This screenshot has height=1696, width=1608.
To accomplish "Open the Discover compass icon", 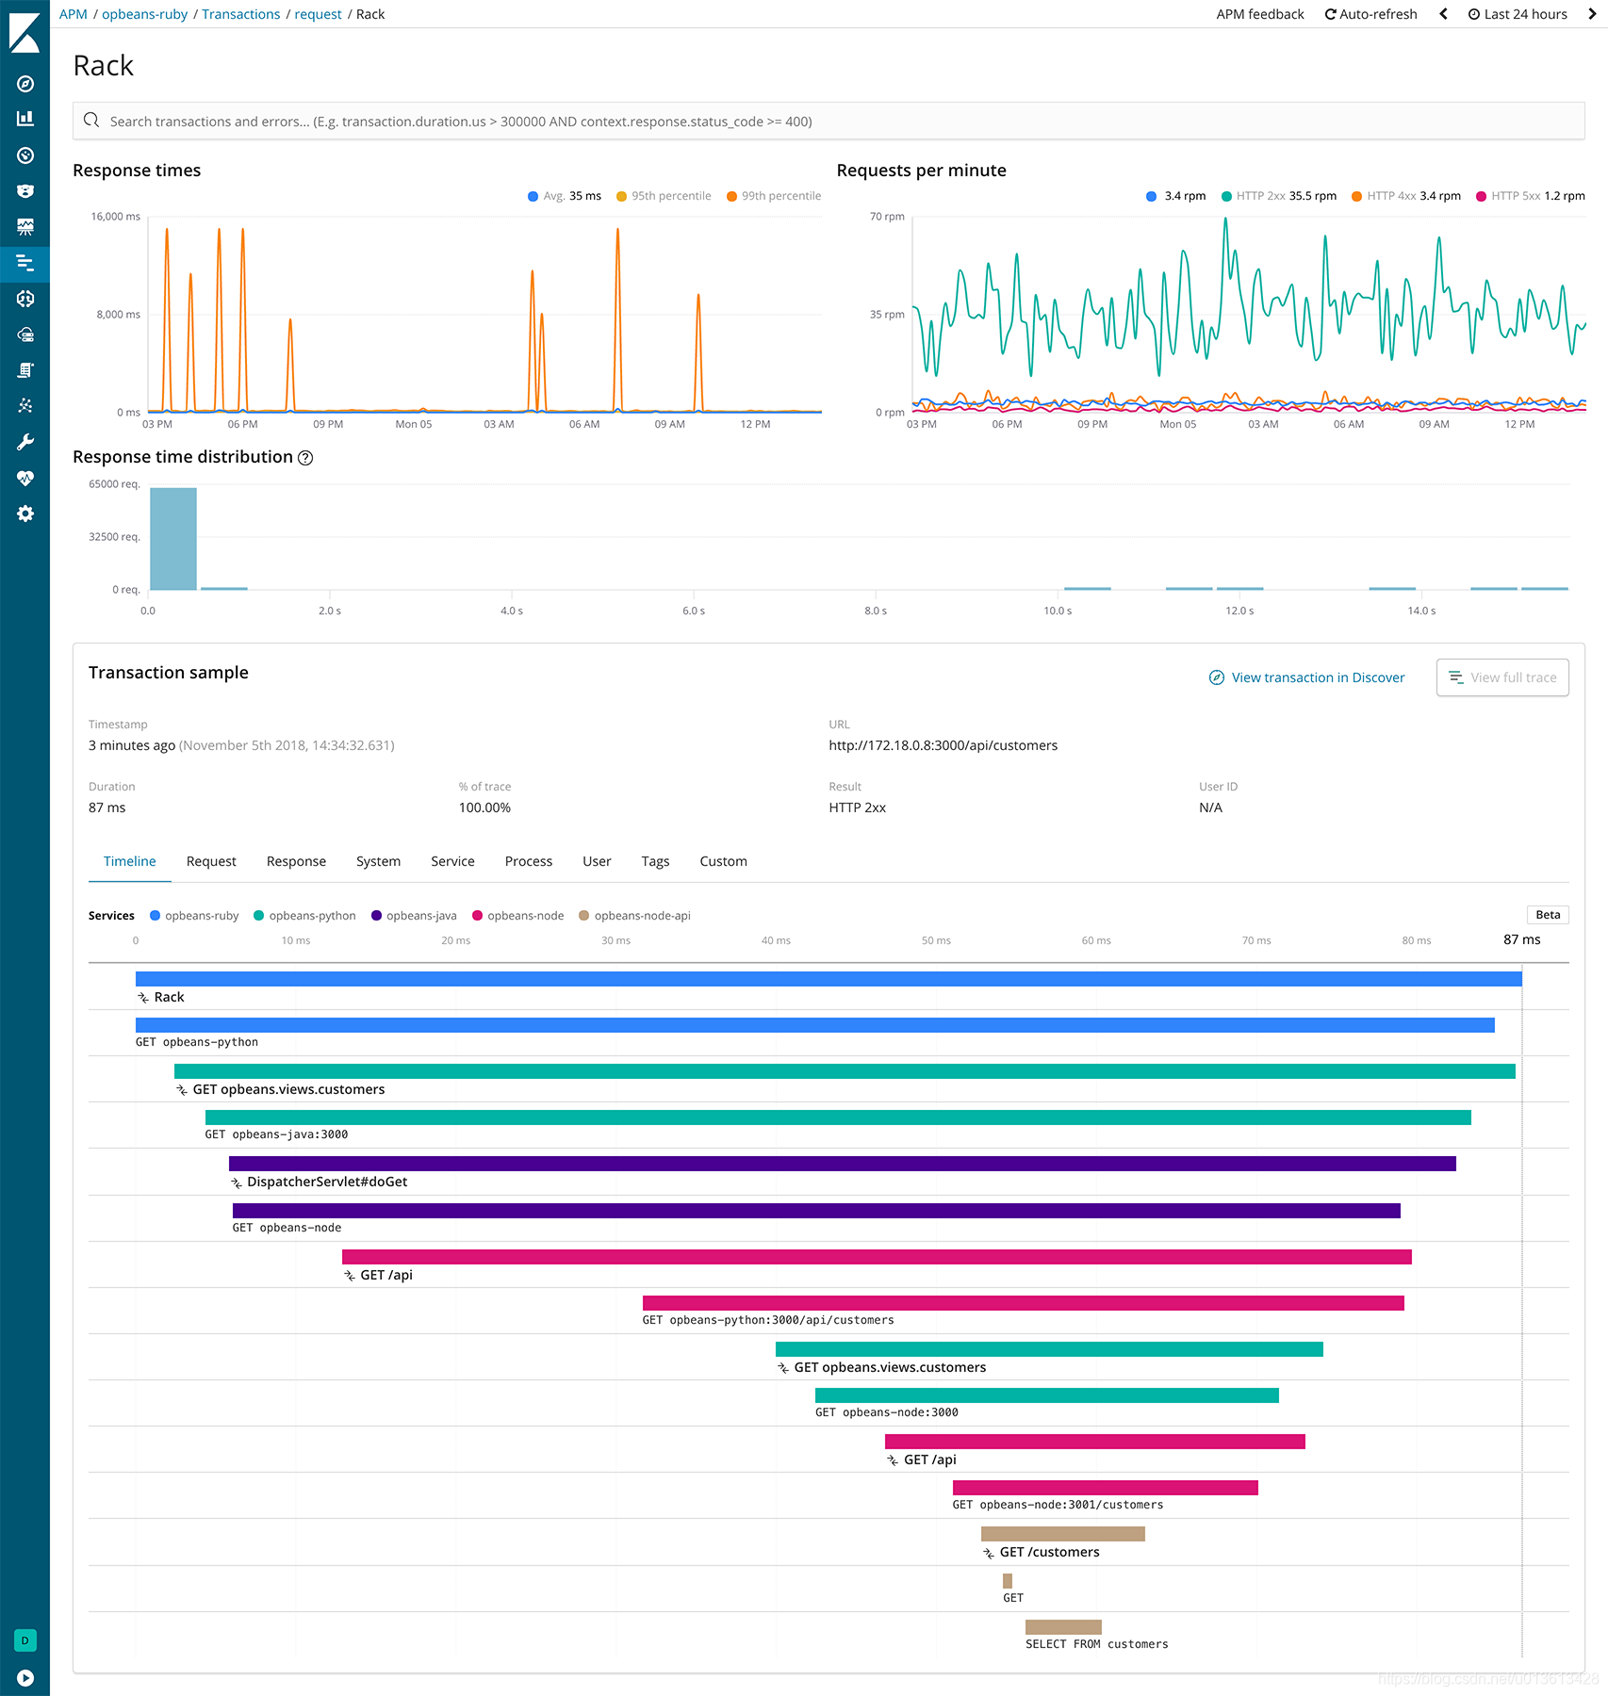I will [25, 85].
